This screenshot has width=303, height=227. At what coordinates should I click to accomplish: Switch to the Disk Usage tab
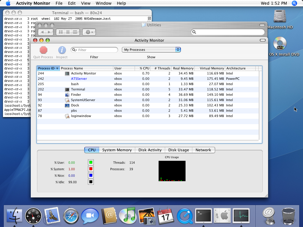178,150
